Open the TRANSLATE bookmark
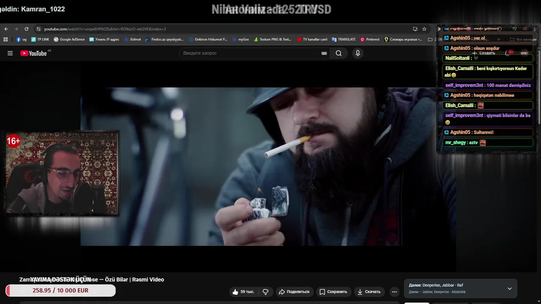The image size is (541, 304). coord(344,39)
